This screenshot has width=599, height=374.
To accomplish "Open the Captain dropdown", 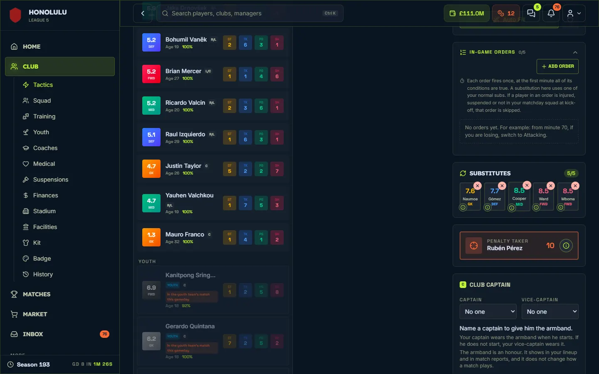I will pyautogui.click(x=488, y=312).
